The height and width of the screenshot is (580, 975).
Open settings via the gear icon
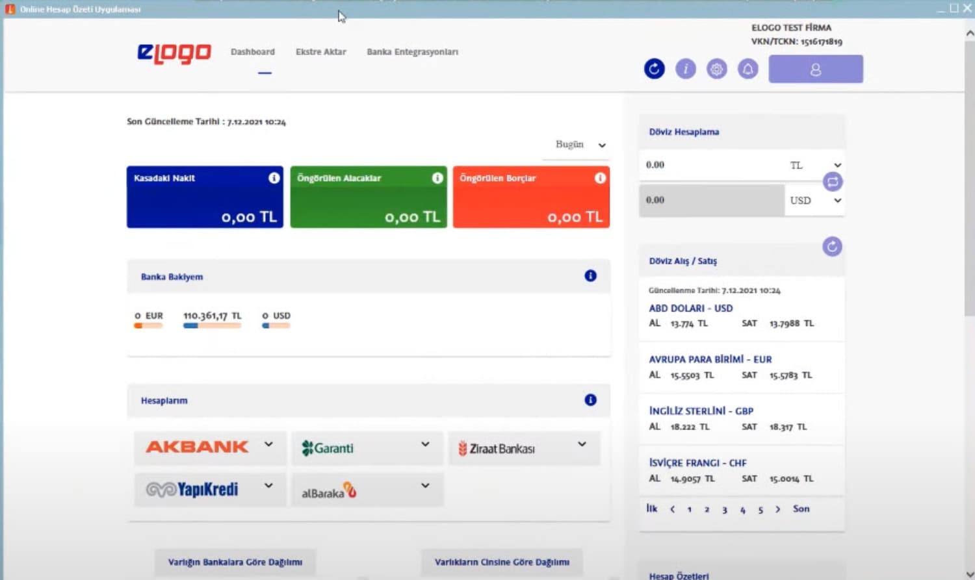coord(716,69)
